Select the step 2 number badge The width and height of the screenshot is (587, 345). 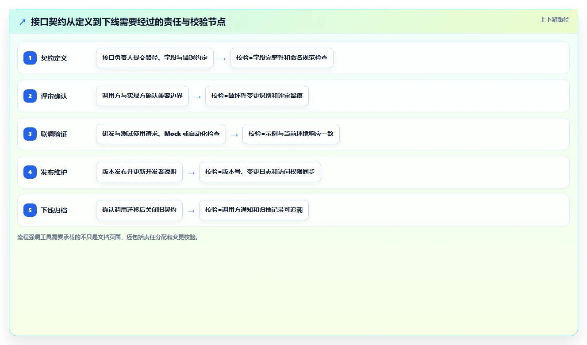click(30, 96)
